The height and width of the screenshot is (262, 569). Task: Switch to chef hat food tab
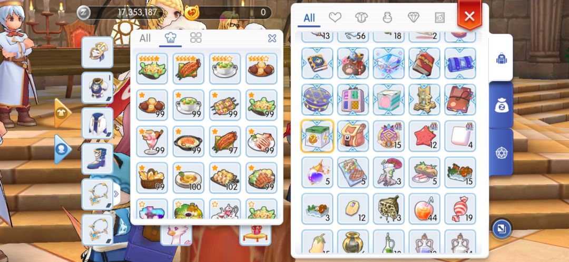click(170, 38)
